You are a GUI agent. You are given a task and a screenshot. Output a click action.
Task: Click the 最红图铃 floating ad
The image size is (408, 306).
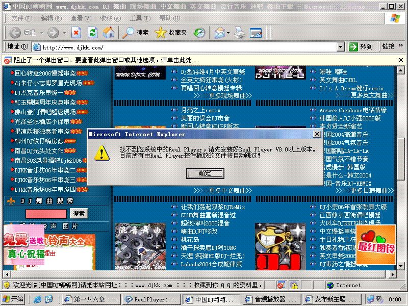coord(376,245)
